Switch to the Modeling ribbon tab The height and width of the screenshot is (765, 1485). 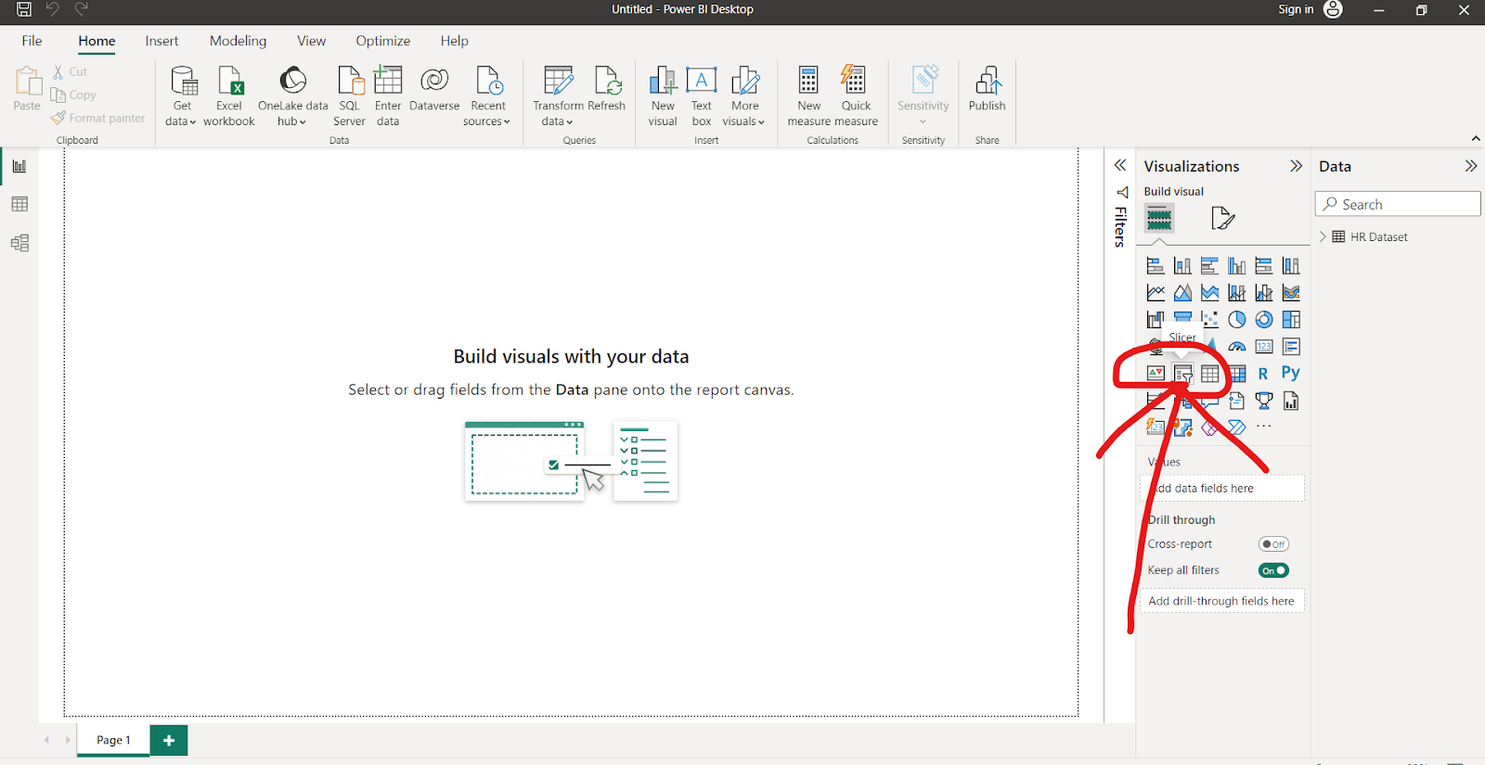click(x=238, y=41)
